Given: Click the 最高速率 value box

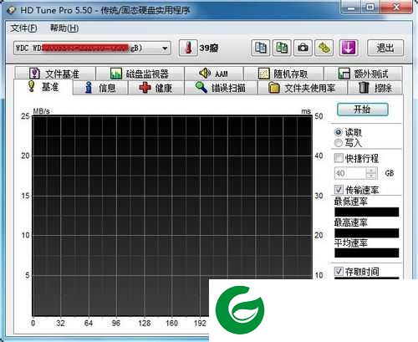Looking at the screenshot, I should click(367, 233).
